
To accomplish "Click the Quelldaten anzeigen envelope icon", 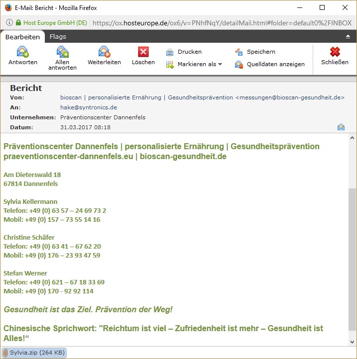I will click(238, 65).
